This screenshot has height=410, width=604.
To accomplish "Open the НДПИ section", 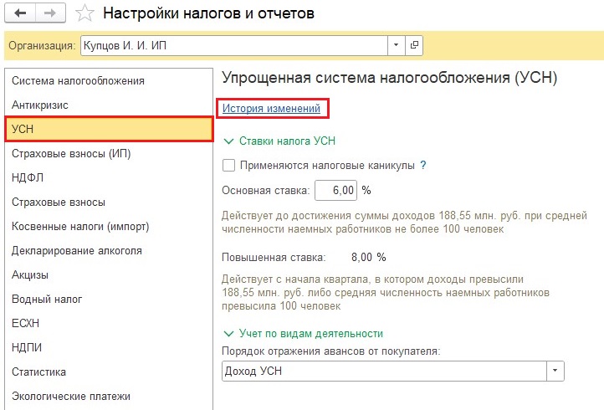I will [x=109, y=347].
